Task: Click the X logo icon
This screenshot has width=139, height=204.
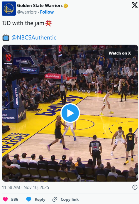Action: 135,5
